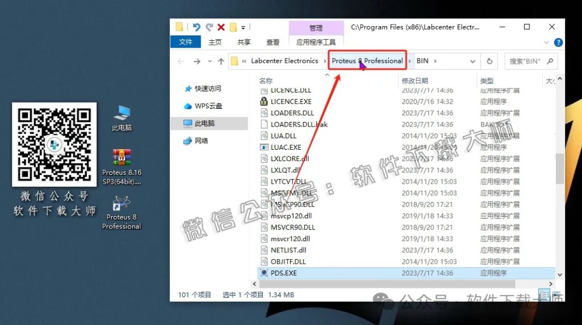Expand the ribbon with the chevron arrow
The width and height of the screenshot is (582, 325).
546,43
